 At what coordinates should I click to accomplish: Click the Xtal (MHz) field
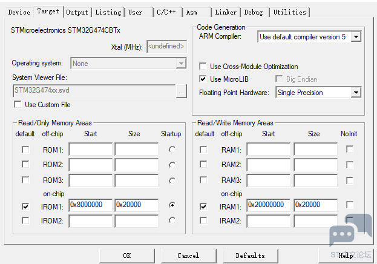(166, 46)
